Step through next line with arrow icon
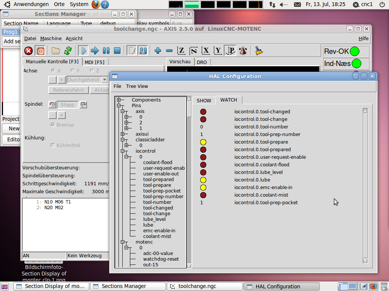This screenshot has width=389, height=291. click(x=95, y=51)
